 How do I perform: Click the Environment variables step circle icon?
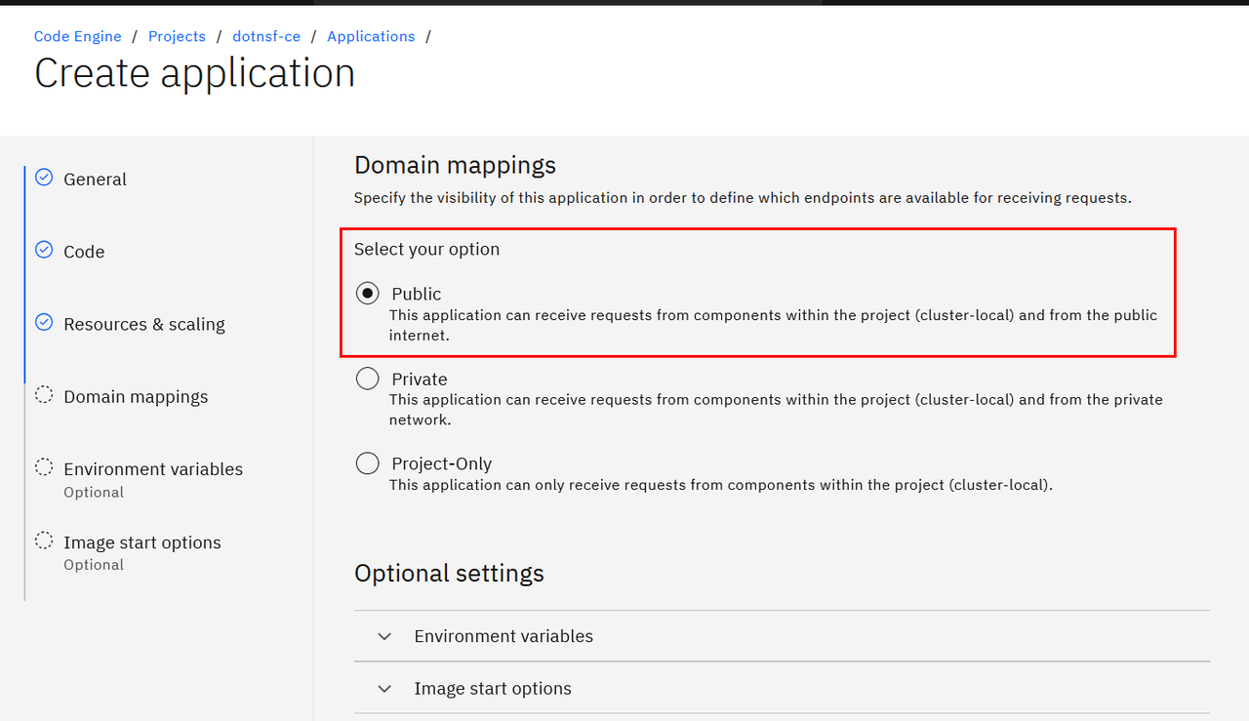44,467
